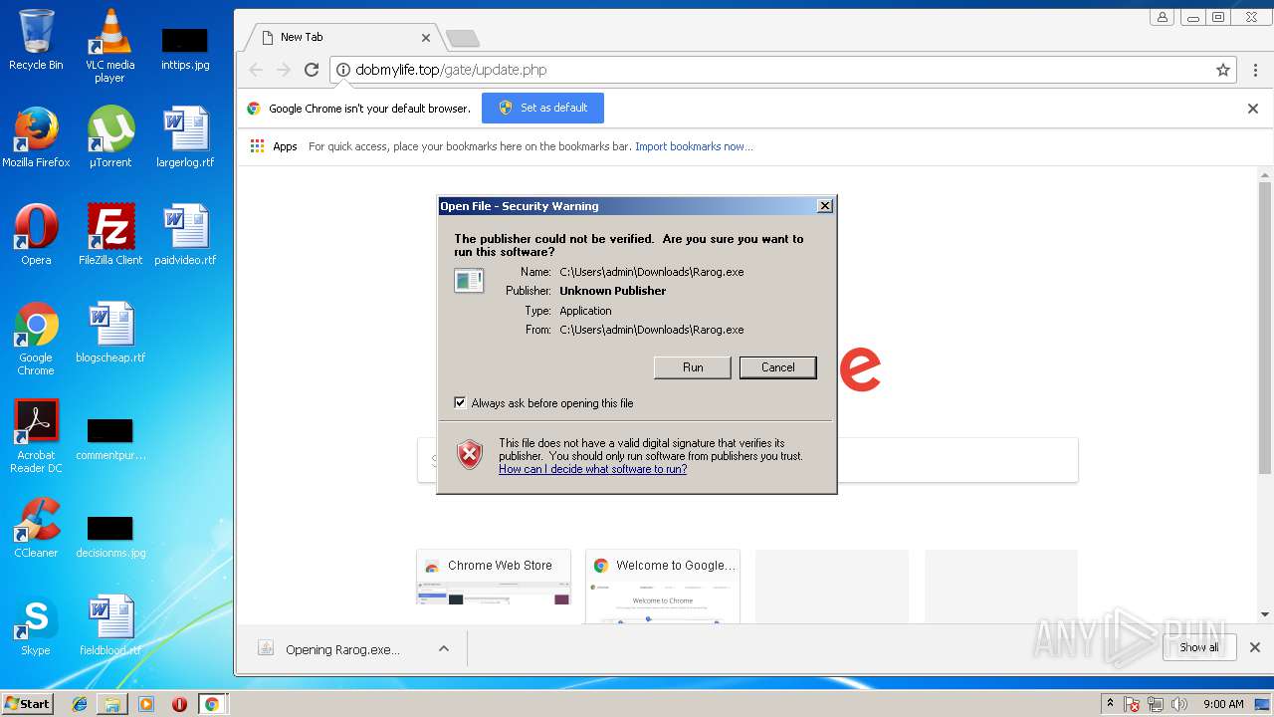Viewport: 1274px width, 717px height.
Task: Click Import bookmarks now link
Action: tap(694, 146)
